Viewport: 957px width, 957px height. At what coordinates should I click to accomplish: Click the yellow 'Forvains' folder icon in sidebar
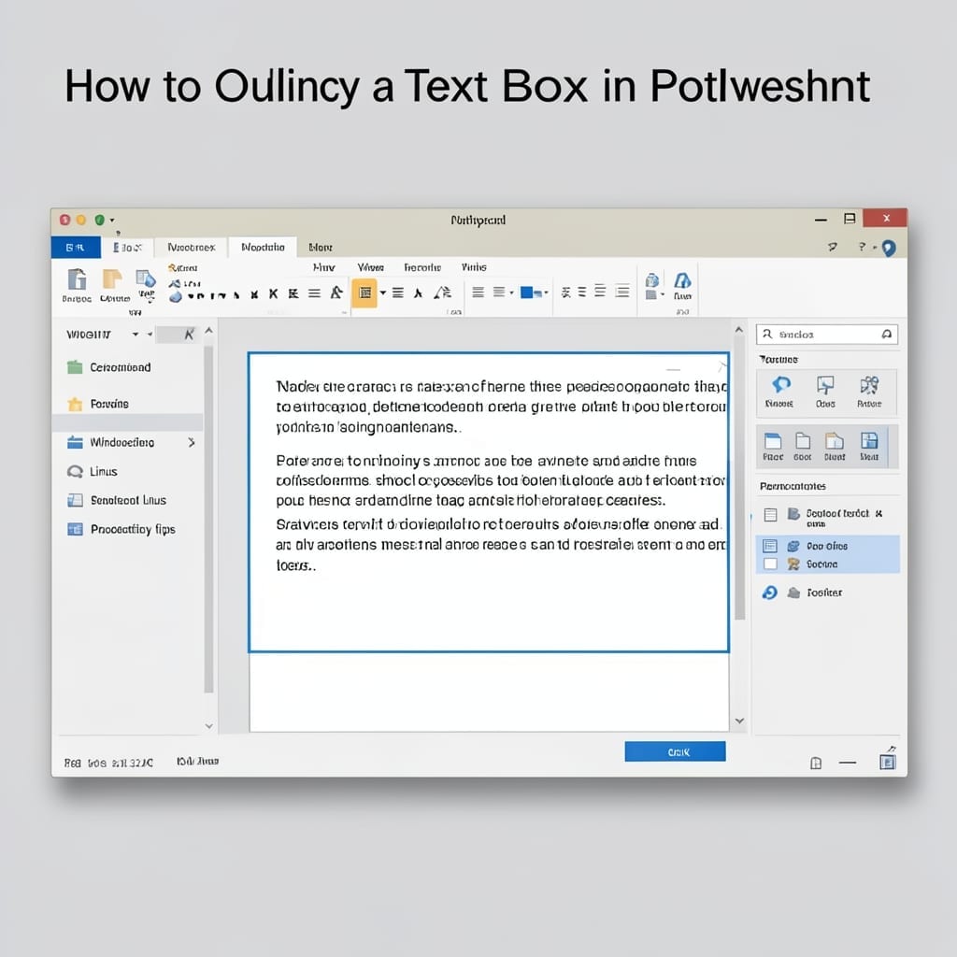click(75, 404)
